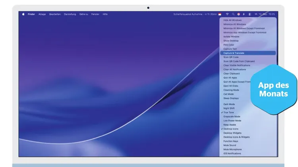The height and width of the screenshot is (167, 298).
Task: Click Hide All Windows action
Action: [232, 20]
